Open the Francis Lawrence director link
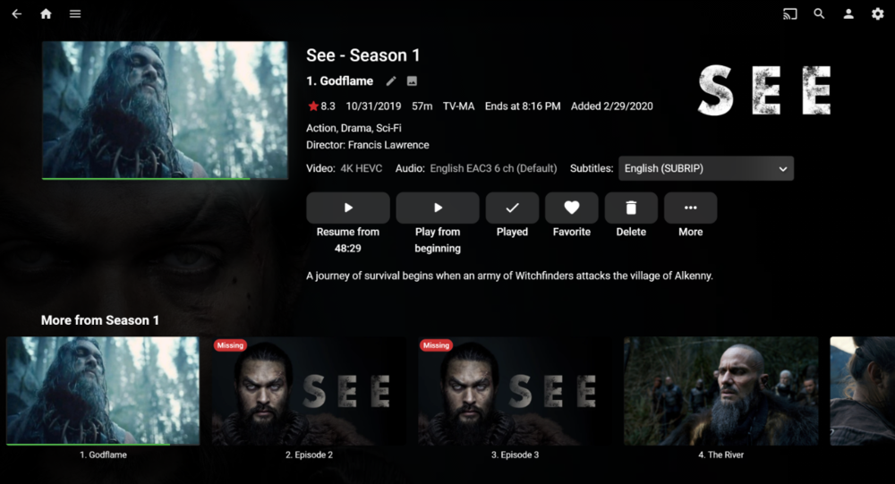895x484 pixels. [388, 145]
